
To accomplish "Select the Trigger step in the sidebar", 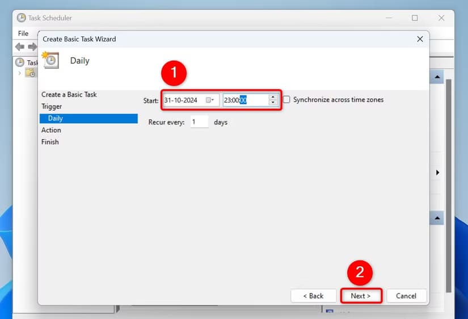I will pos(52,106).
